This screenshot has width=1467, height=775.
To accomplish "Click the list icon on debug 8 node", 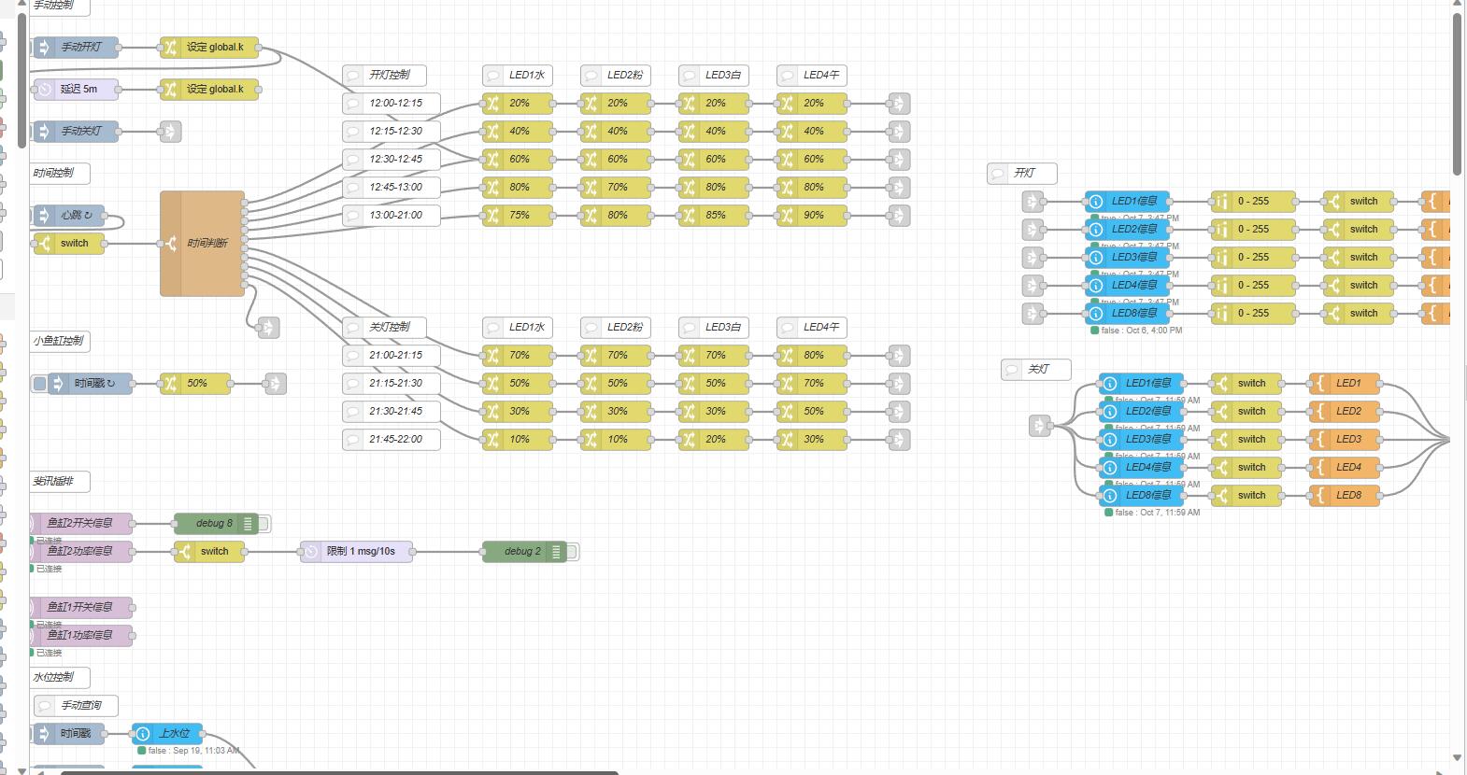I will (x=248, y=524).
